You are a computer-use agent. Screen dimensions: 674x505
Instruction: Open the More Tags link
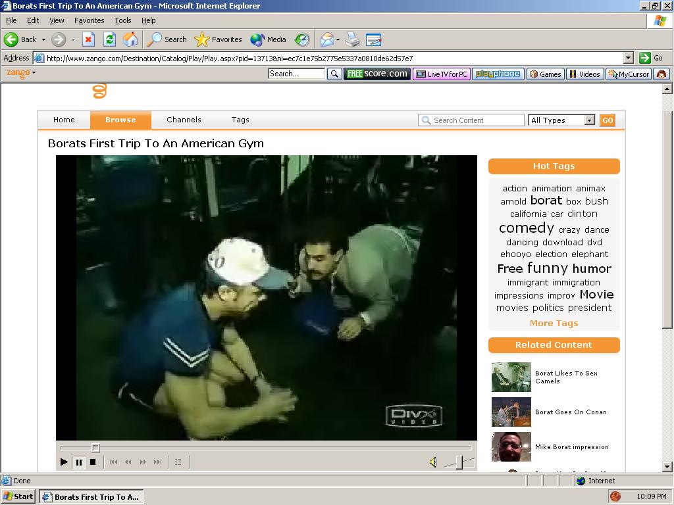[554, 323]
